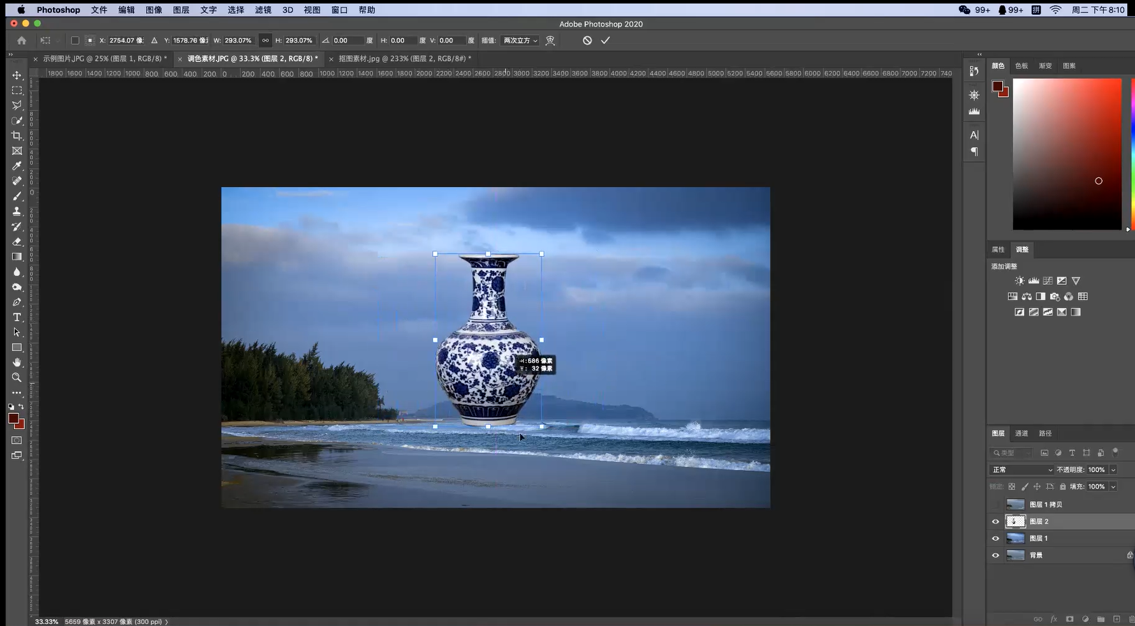Viewport: 1135px width, 626px height.
Task: Open the 两次立方 interpolation dropdown
Action: 520,40
